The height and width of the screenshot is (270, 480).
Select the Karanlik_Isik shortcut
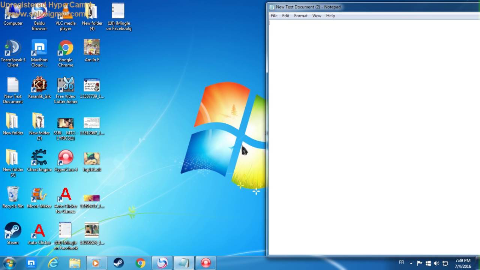[x=39, y=88]
